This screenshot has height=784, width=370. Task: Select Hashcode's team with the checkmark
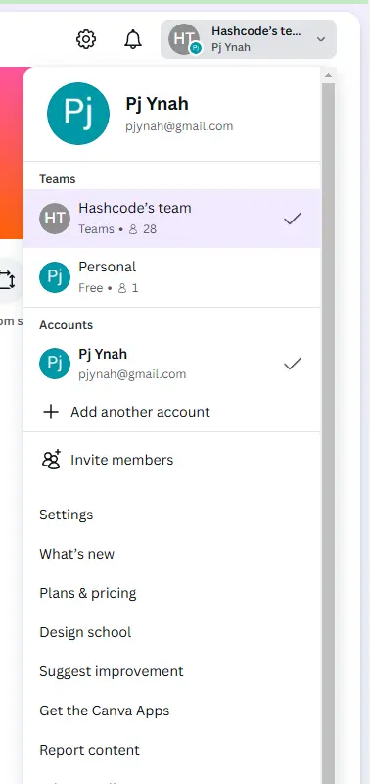tap(172, 219)
